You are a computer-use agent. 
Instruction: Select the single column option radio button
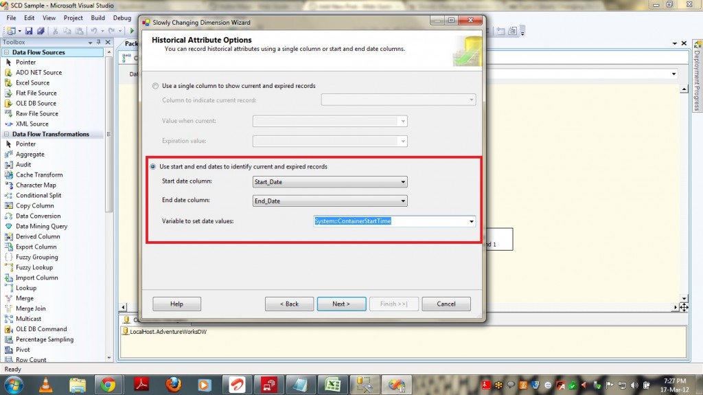click(x=156, y=86)
